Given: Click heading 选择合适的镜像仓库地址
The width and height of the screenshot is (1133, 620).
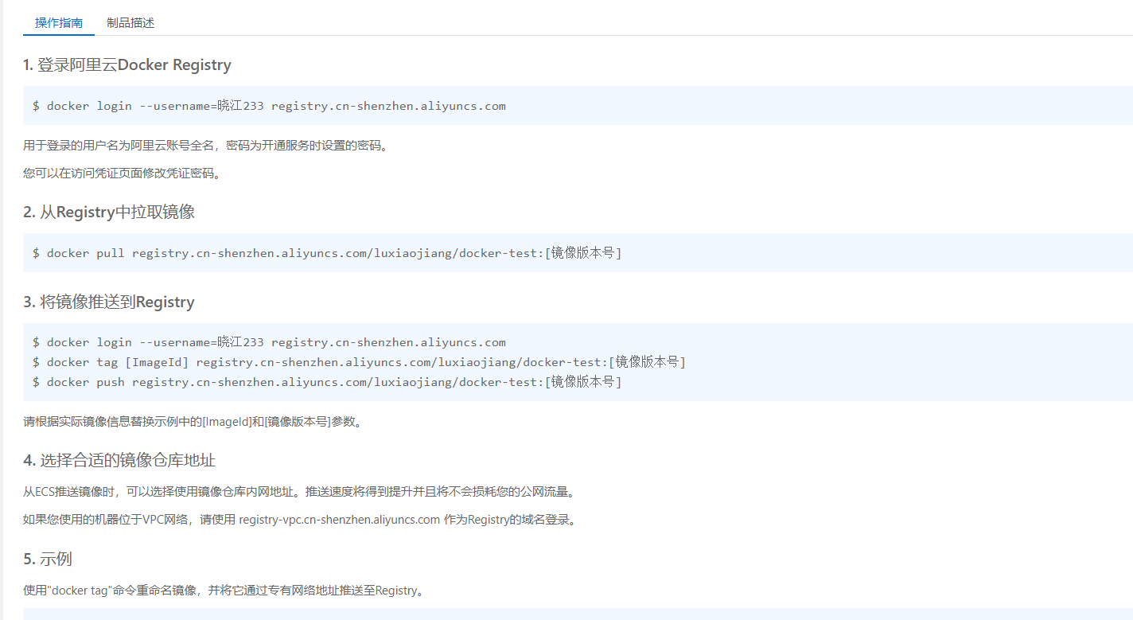Looking at the screenshot, I should click(x=119, y=461).
